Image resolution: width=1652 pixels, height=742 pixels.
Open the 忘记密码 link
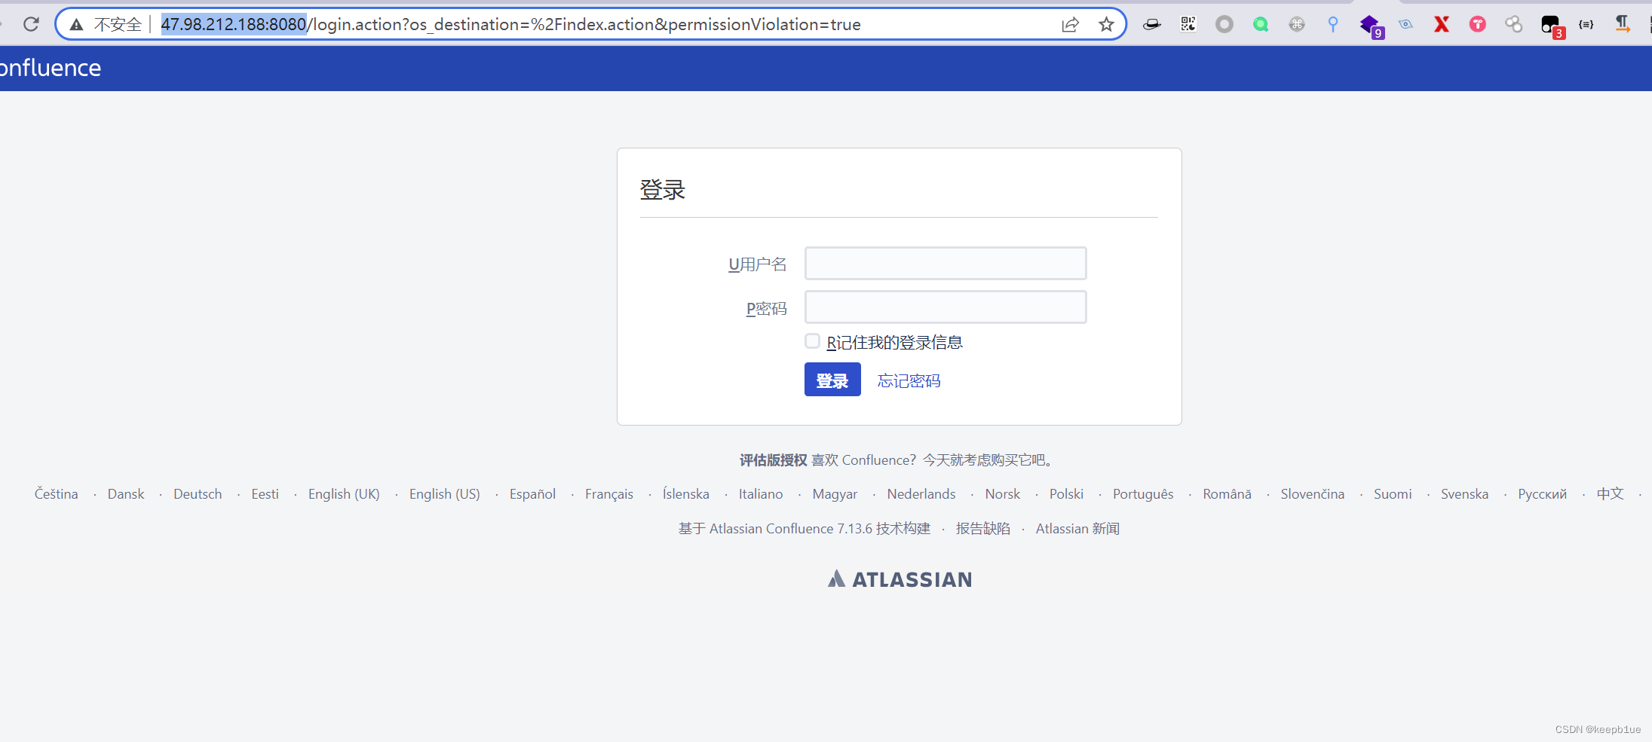pos(908,380)
